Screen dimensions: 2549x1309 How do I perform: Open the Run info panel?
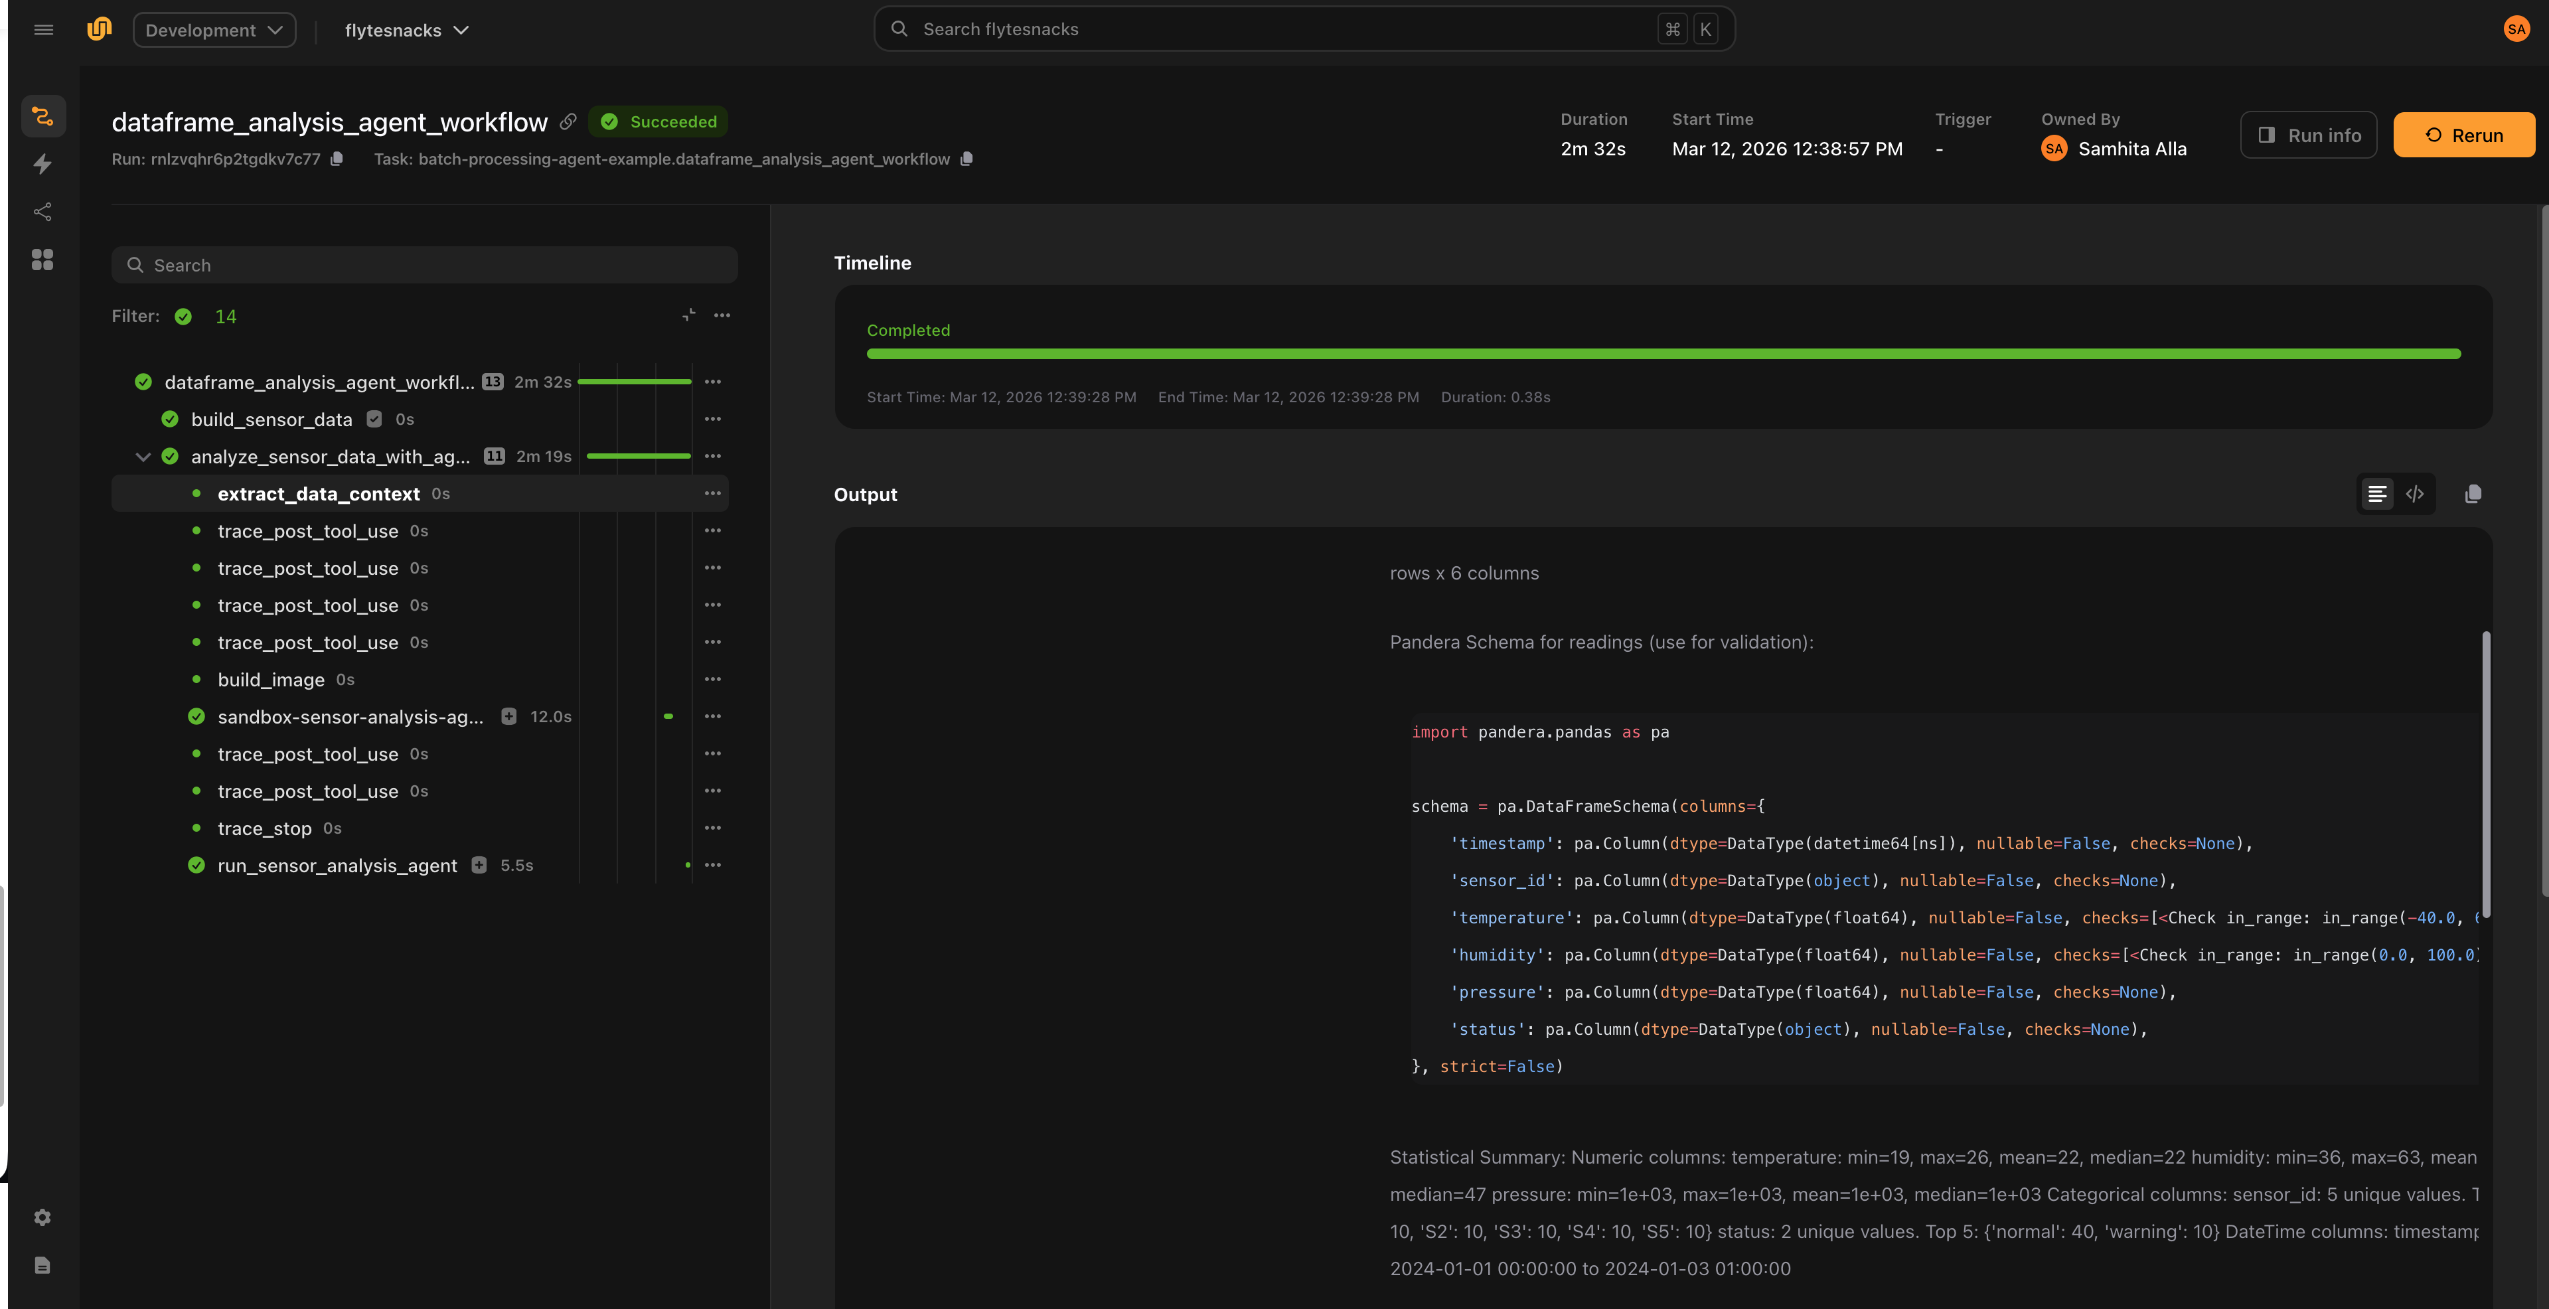[x=2307, y=135]
